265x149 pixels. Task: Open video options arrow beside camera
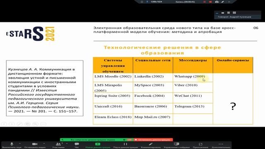click(x=44, y=144)
